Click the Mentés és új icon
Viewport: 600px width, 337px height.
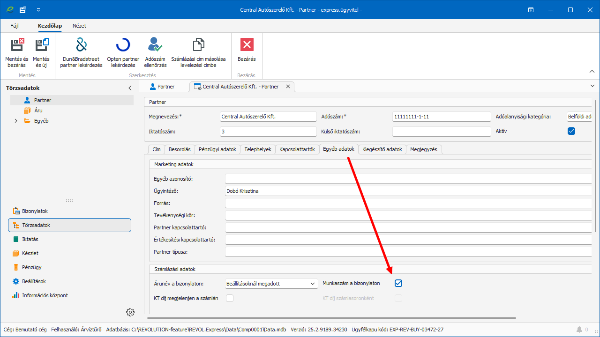pyautogui.click(x=41, y=52)
